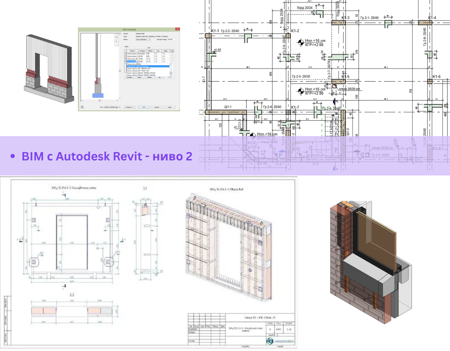Select the highlighted 750Con_Footing list entry
The height and width of the screenshot is (351, 450).
pyautogui.click(x=148, y=66)
